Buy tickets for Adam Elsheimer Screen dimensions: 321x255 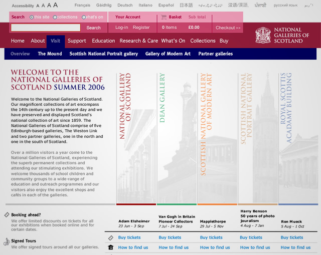coord(129,237)
